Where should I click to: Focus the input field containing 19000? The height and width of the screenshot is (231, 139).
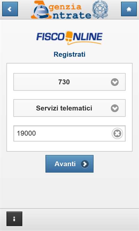tap(69, 133)
